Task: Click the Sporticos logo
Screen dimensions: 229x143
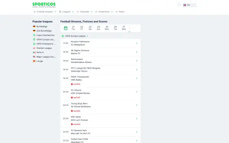Action: coord(44,5)
